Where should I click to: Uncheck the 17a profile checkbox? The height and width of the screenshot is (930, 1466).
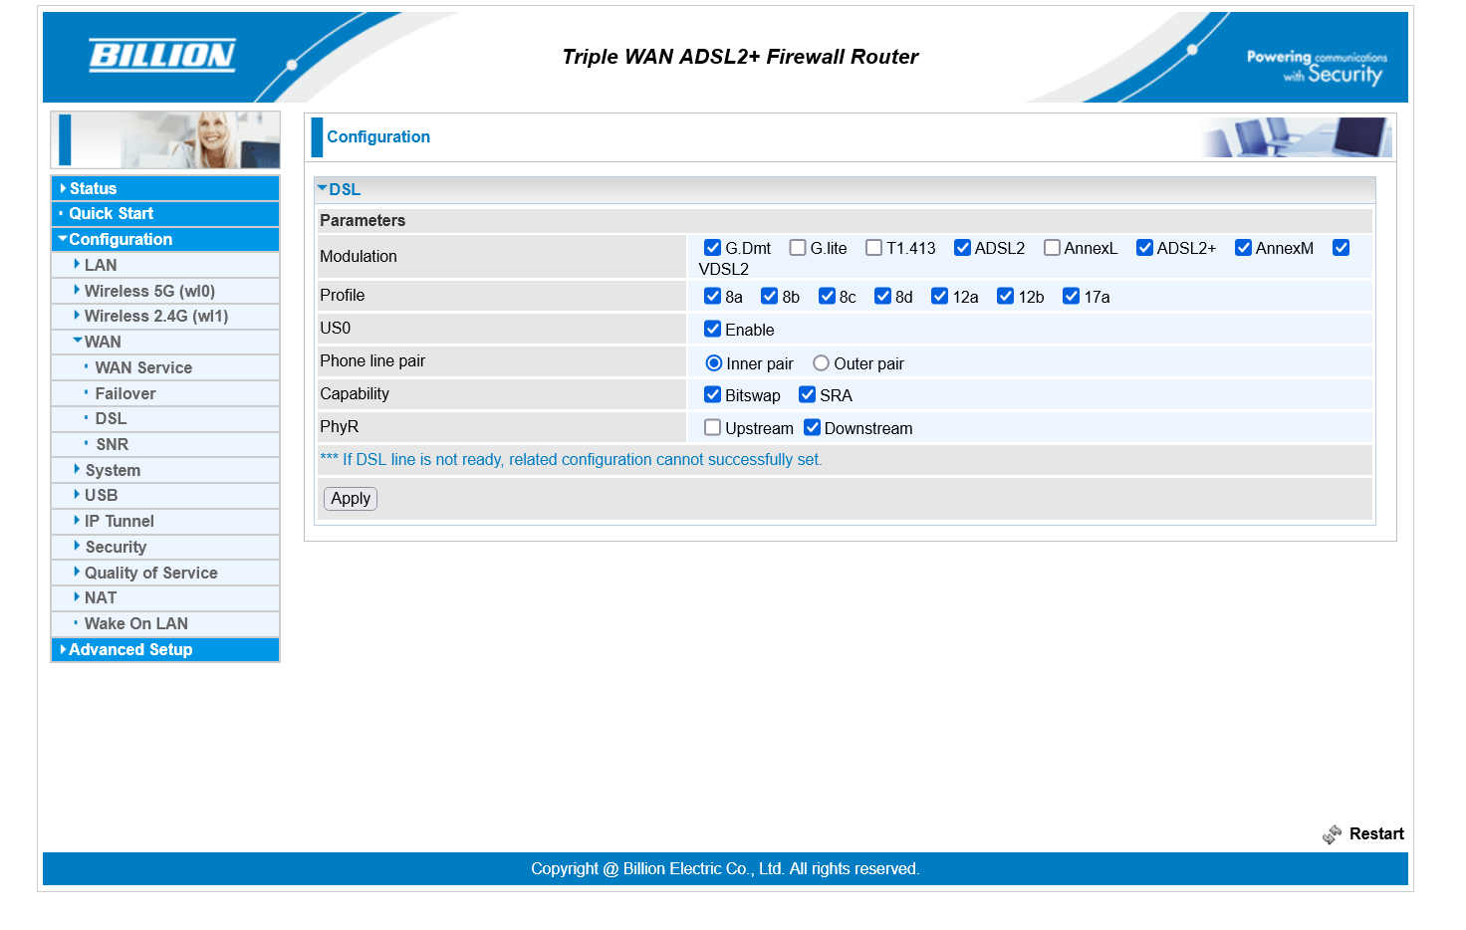pos(1071,296)
